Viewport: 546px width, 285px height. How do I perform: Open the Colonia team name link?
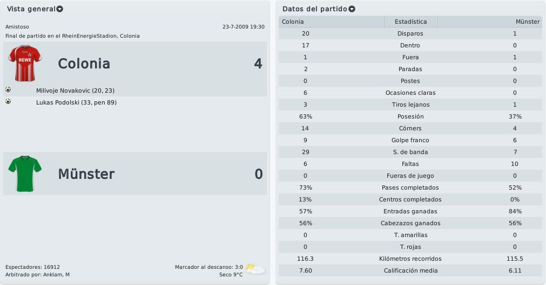point(84,64)
